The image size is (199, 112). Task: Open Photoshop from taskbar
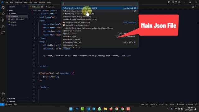[77, 109]
